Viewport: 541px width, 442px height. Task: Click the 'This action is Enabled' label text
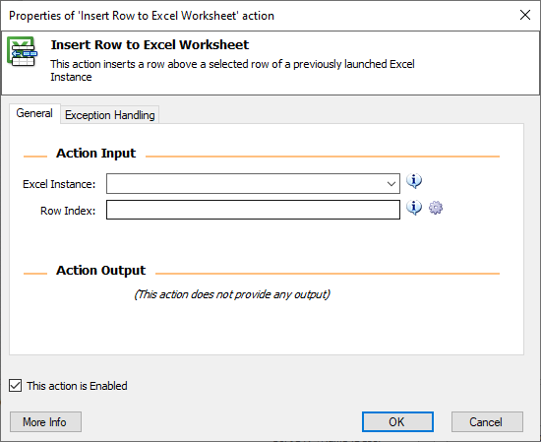click(77, 386)
